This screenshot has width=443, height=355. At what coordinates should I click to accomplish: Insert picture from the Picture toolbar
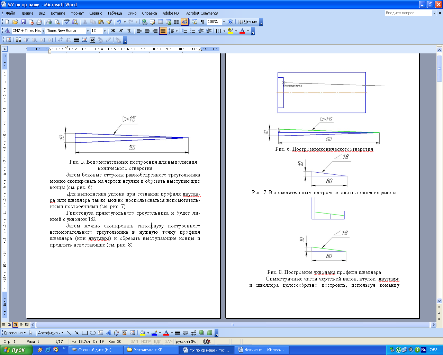[x=9, y=40]
